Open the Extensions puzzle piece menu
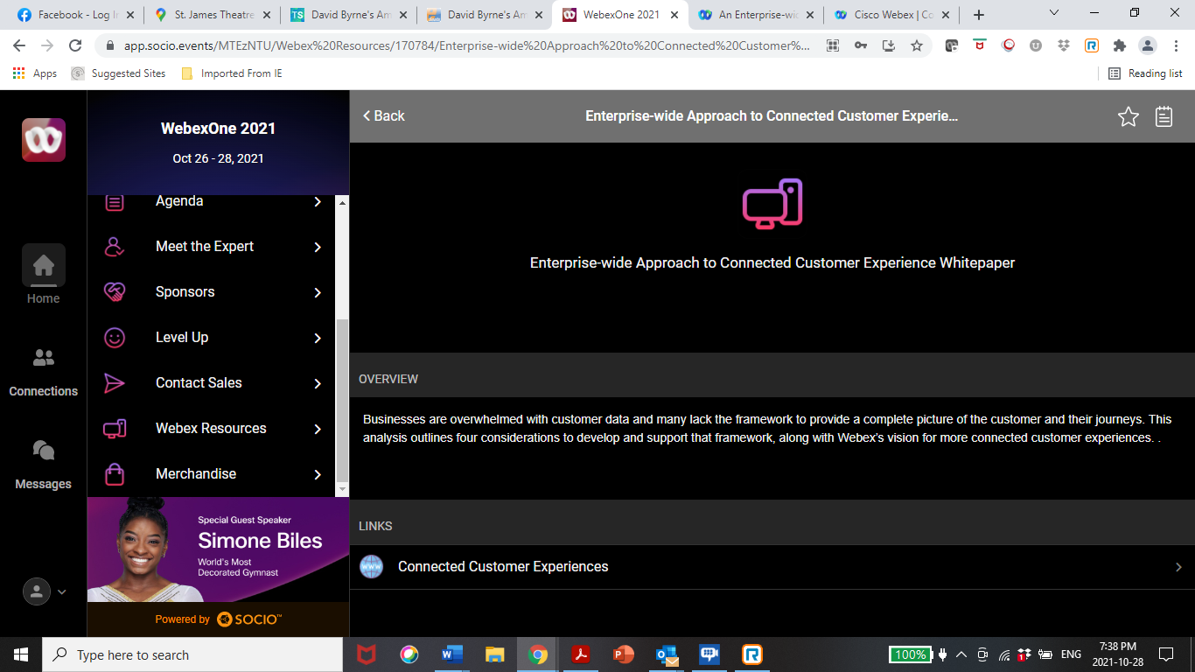 [1119, 45]
